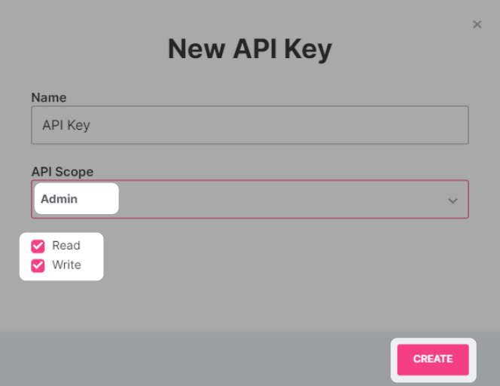Viewport: 500px width, 386px height.
Task: Open the API Scope dropdown
Action: 249,200
